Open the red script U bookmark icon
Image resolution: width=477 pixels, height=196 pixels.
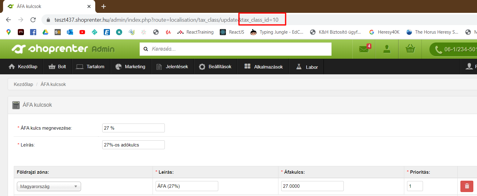(168, 32)
